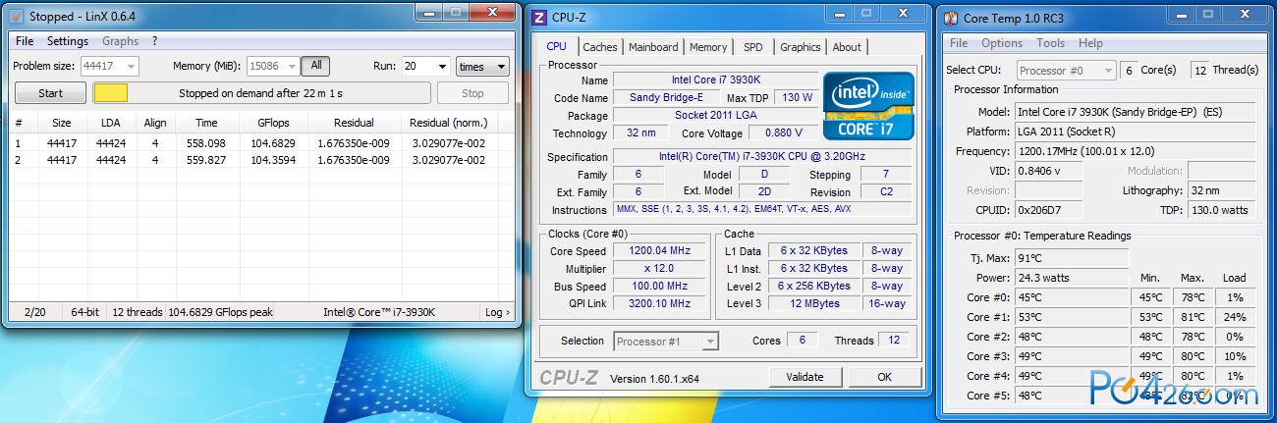Viewport: 1277px width, 423px height.
Task: Click the Intel Core i7 3930K name field
Action: (x=716, y=80)
